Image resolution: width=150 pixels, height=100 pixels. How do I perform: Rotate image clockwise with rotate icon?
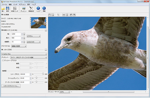click(74, 15)
